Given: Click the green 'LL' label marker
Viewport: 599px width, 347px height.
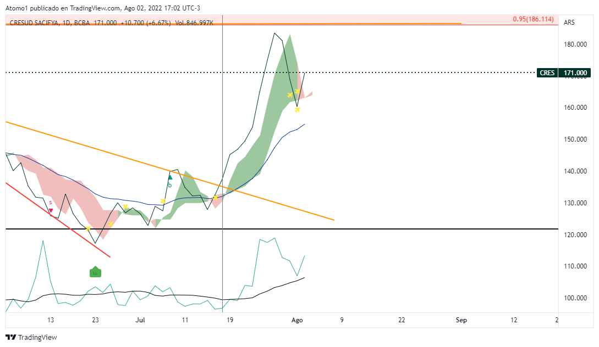Looking at the screenshot, I should click(x=95, y=271).
